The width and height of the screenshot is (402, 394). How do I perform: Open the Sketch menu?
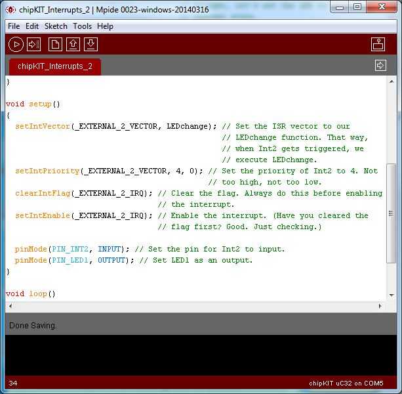point(56,26)
